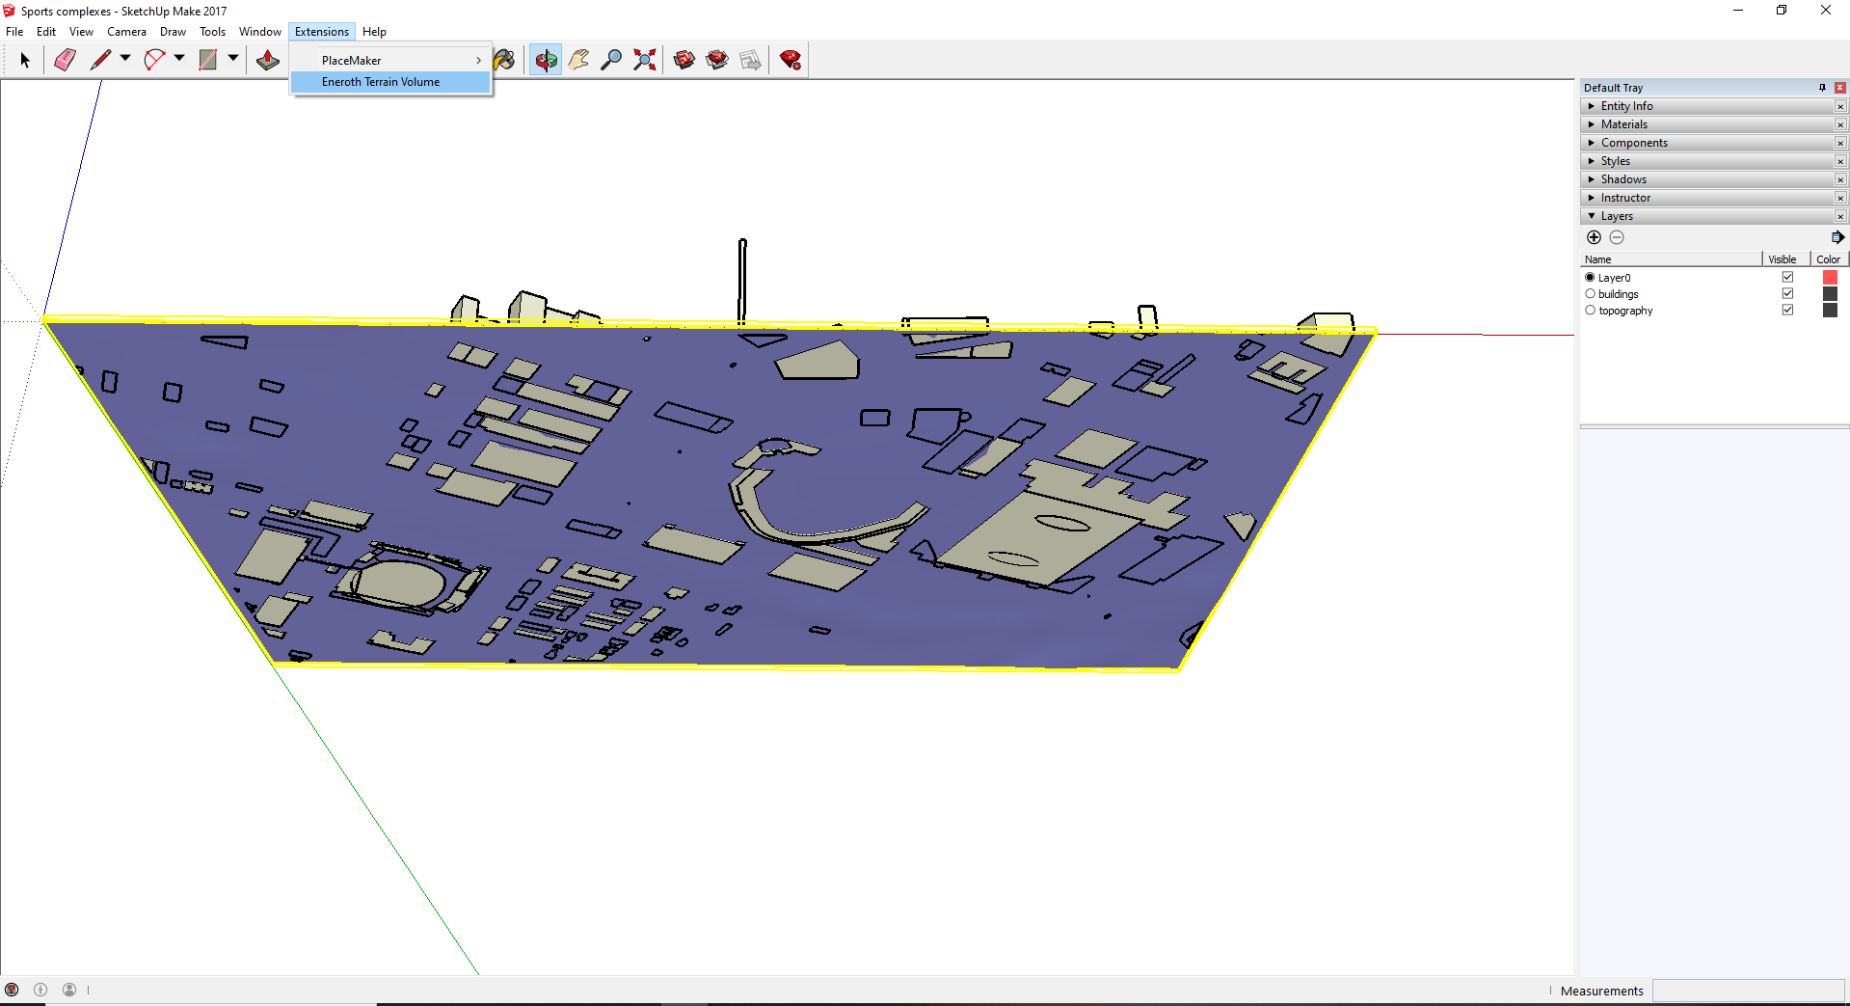Pick the Eraser tool
Image resolution: width=1850 pixels, height=1006 pixels.
tap(64, 60)
